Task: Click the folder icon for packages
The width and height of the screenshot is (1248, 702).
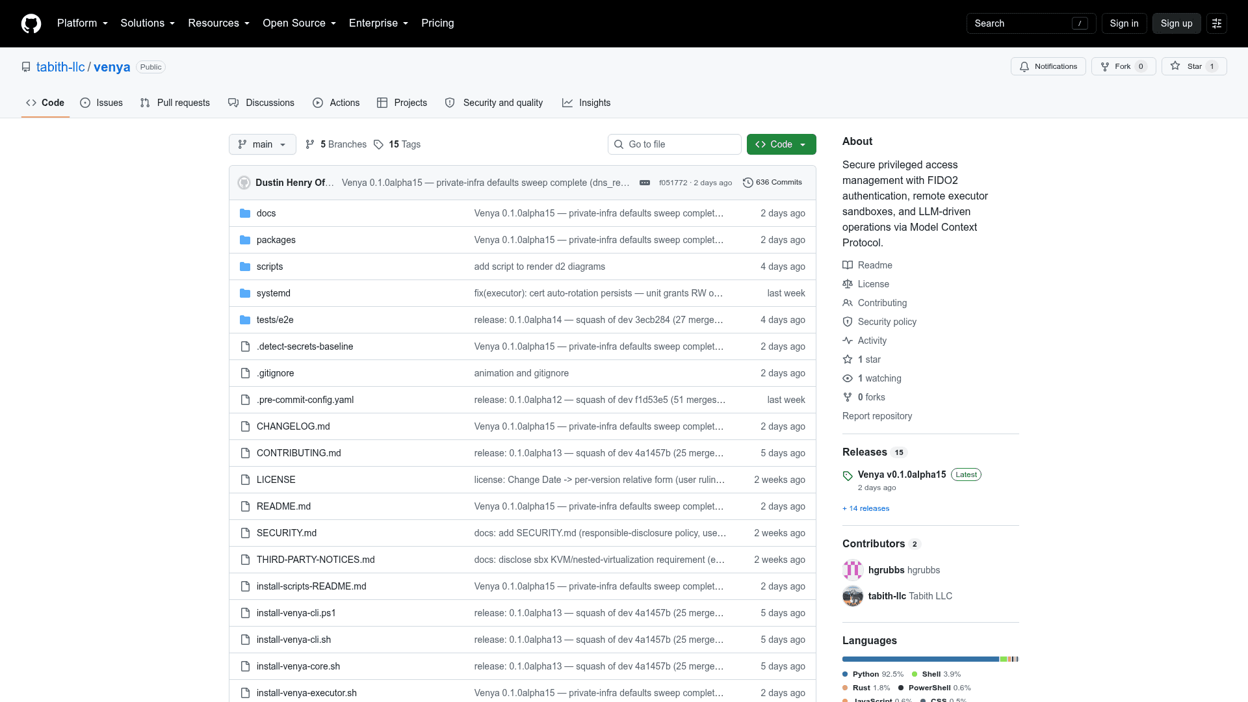Action: click(245, 240)
